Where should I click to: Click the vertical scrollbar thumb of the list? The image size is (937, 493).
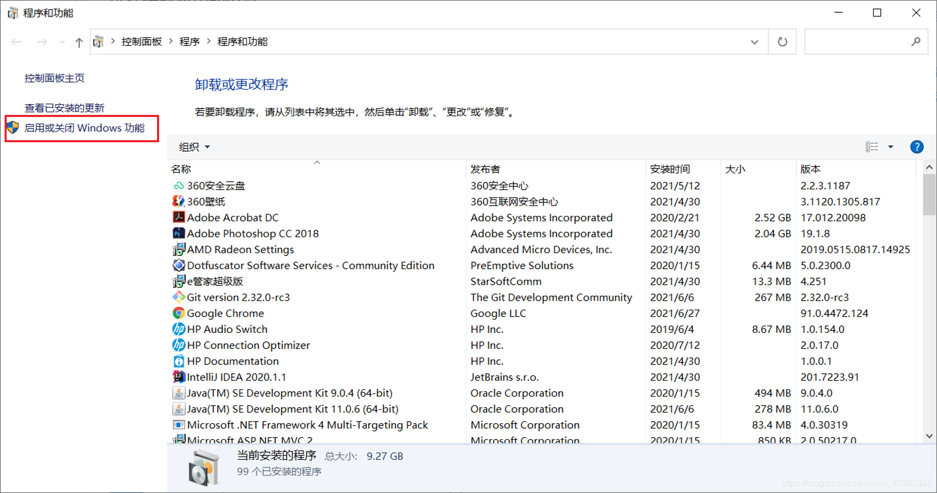tap(929, 194)
